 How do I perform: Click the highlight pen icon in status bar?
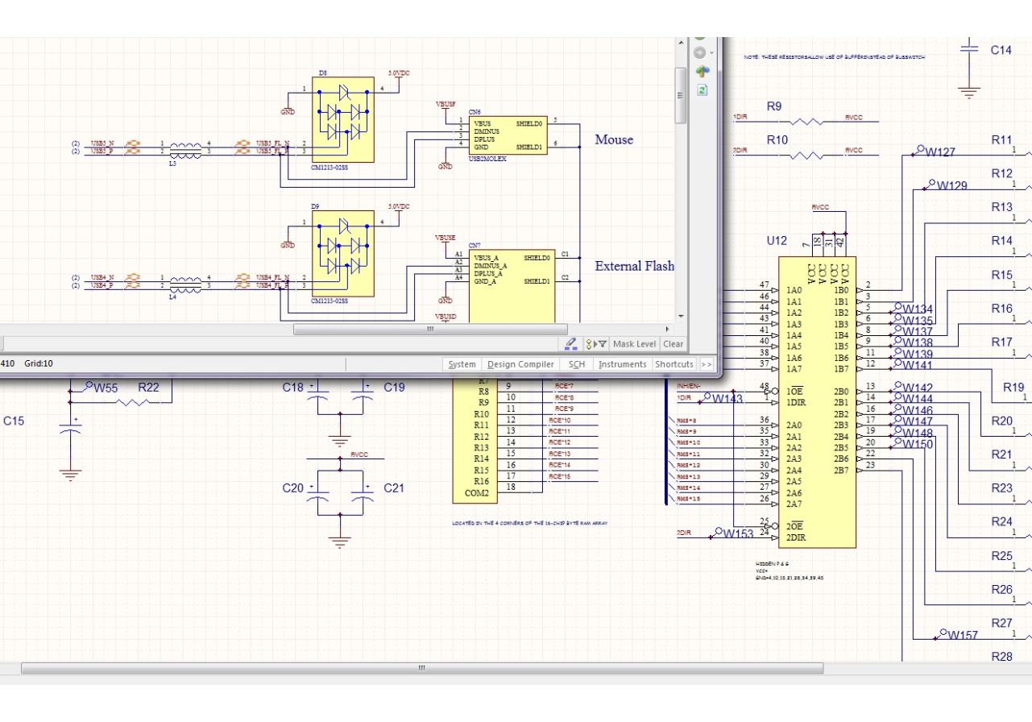[571, 344]
